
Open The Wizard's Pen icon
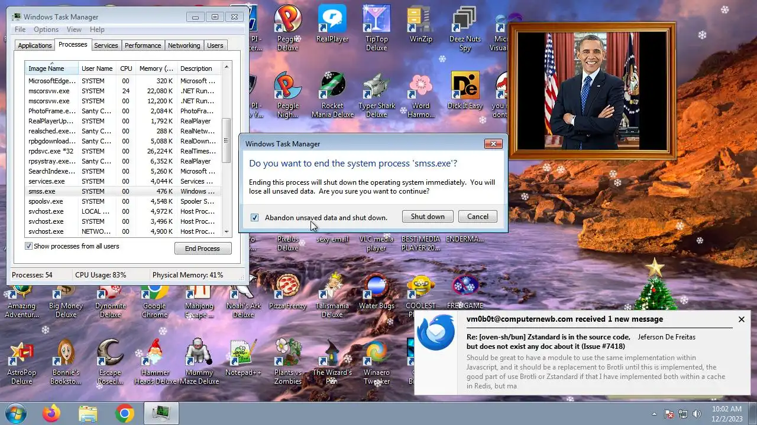coord(332,363)
